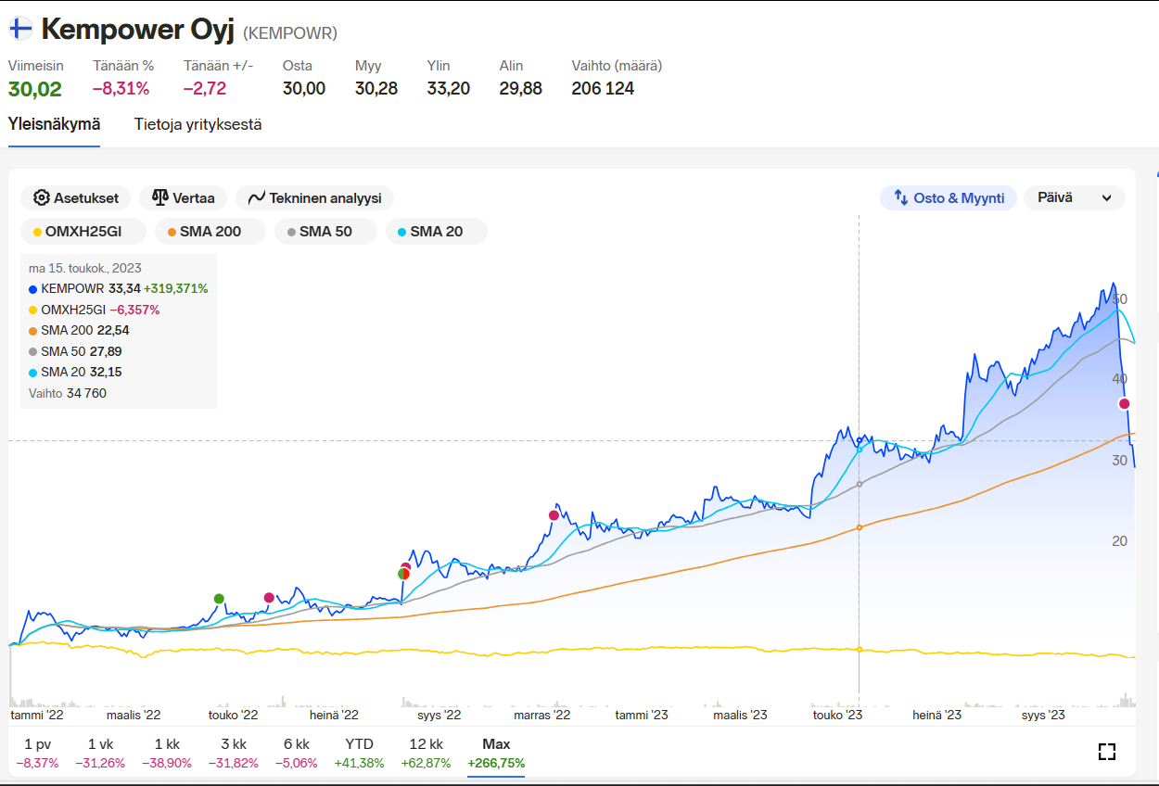
Task: Toggle the Osto & Myynti markers
Action: click(x=948, y=197)
